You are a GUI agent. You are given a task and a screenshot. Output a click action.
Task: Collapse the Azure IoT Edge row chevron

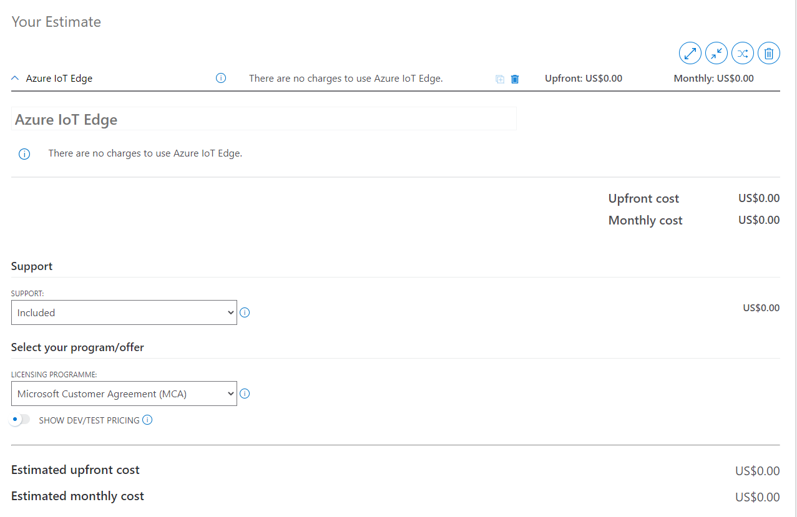[16, 79]
